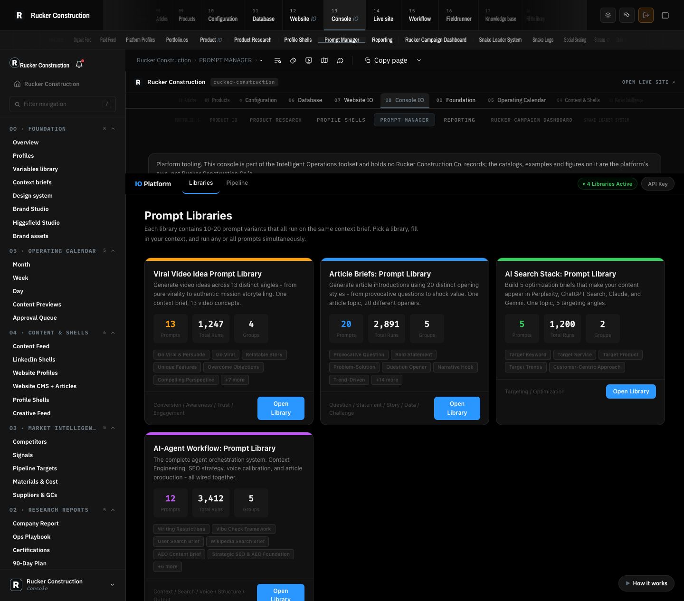The image size is (684, 601).
Task: Collapse the 04 Content & Shells section
Action: pyautogui.click(x=113, y=333)
